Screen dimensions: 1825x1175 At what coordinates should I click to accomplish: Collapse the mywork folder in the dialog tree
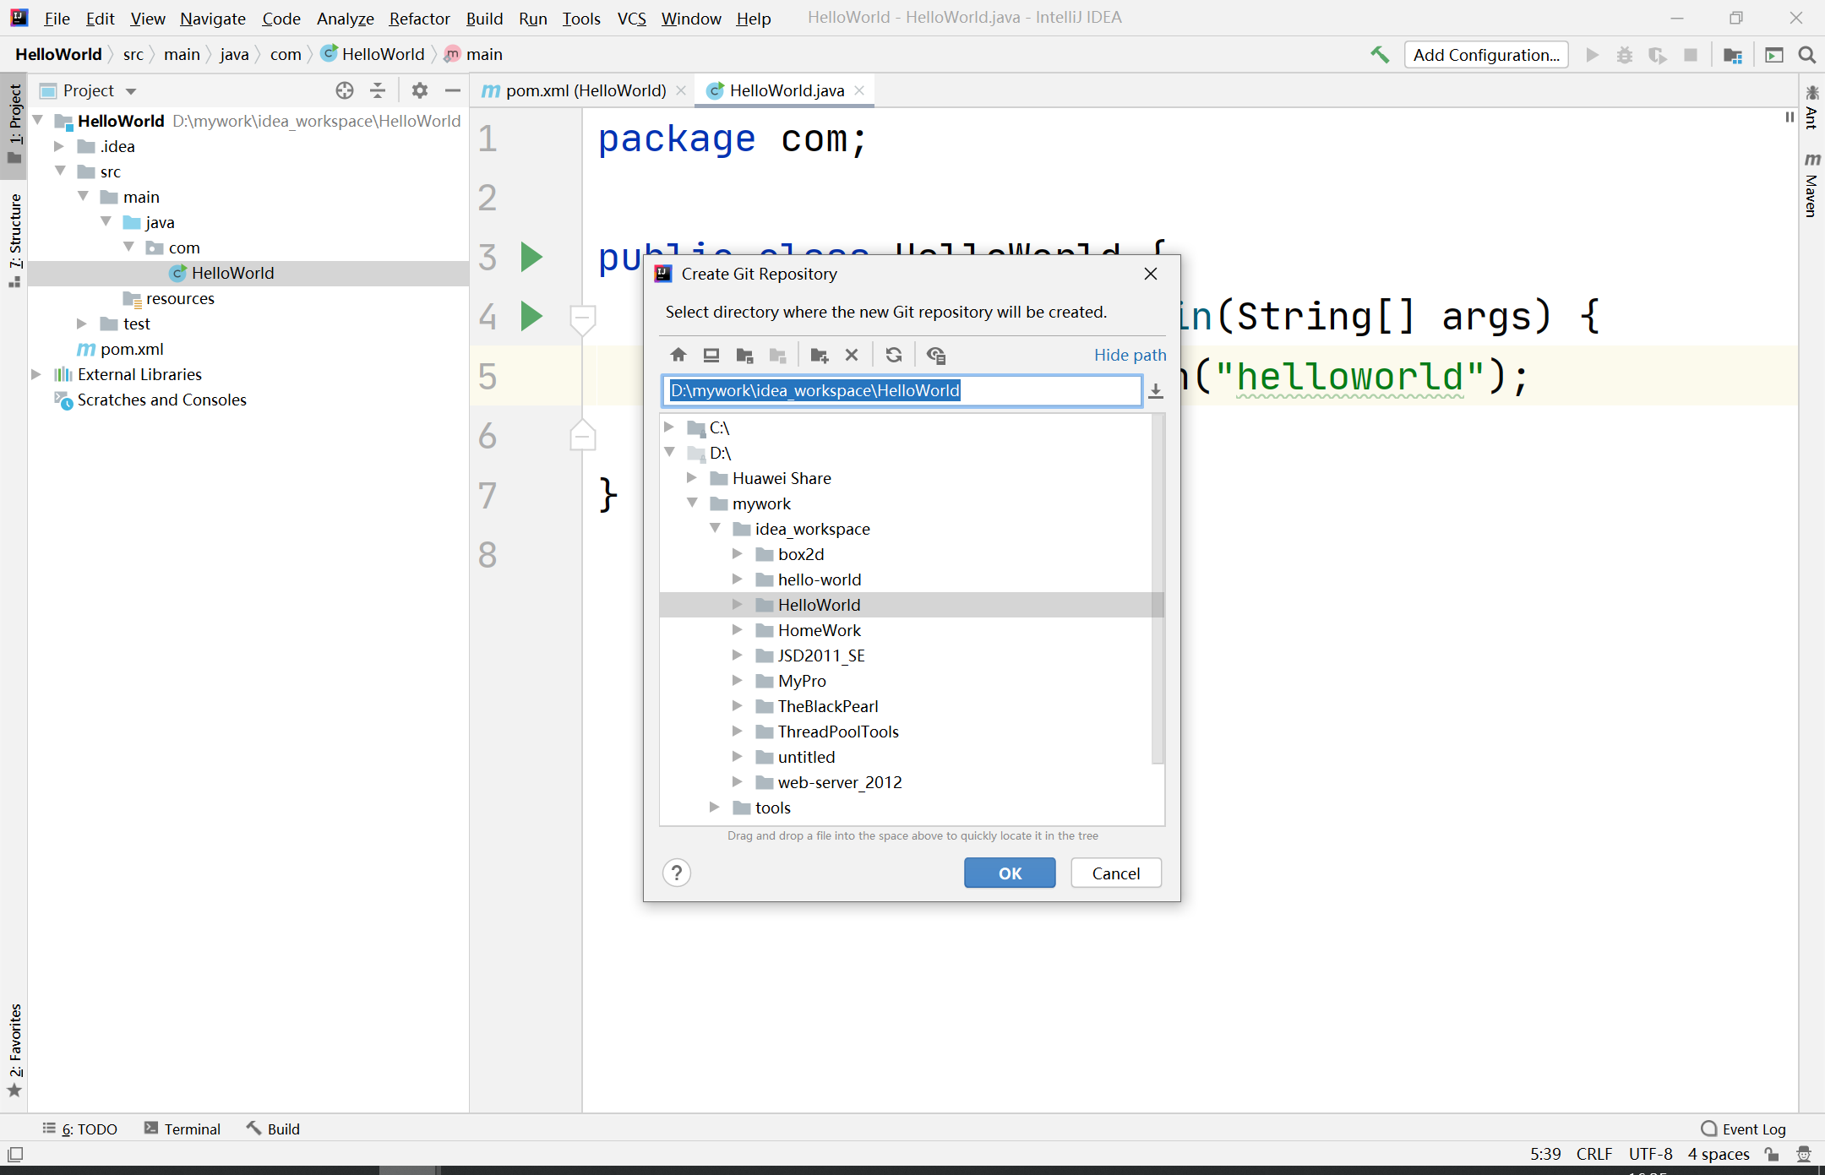(x=692, y=503)
